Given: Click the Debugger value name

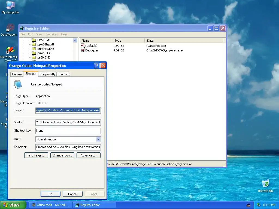Looking at the screenshot, I should (x=92, y=50).
